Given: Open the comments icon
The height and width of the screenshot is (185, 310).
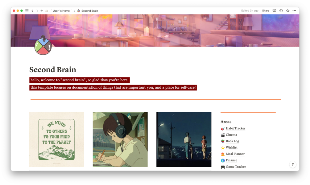Looking at the screenshot, I should [x=274, y=11].
